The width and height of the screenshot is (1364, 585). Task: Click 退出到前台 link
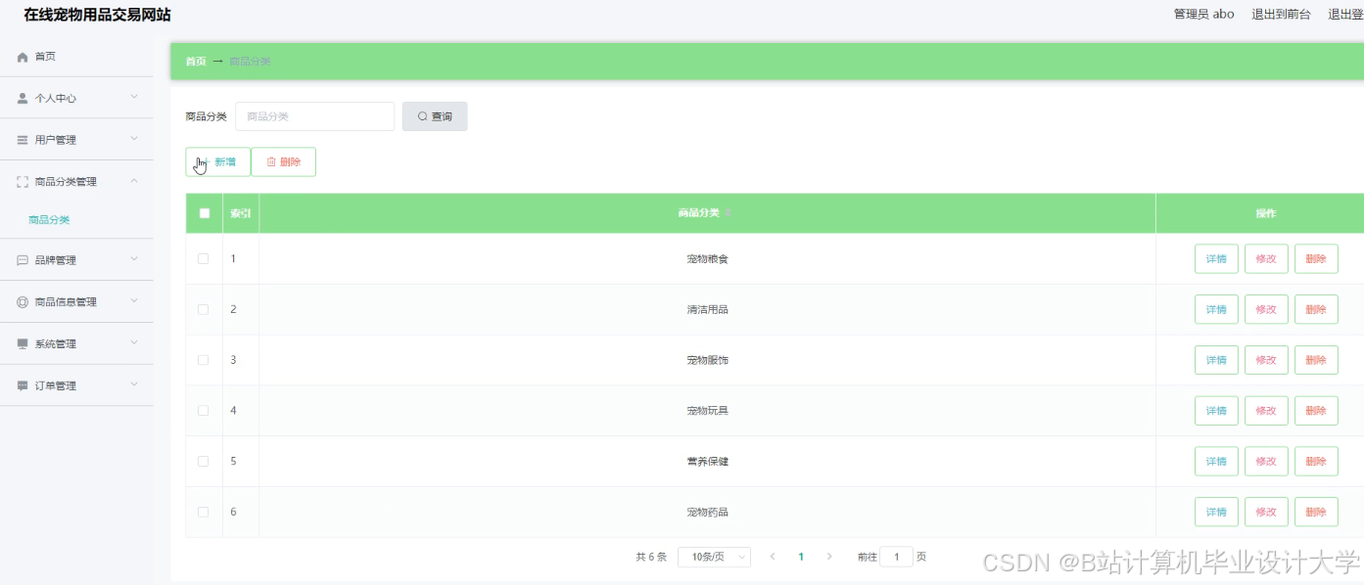pos(1281,14)
